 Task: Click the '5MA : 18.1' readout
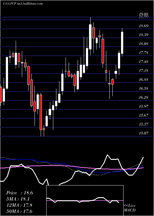18,199
